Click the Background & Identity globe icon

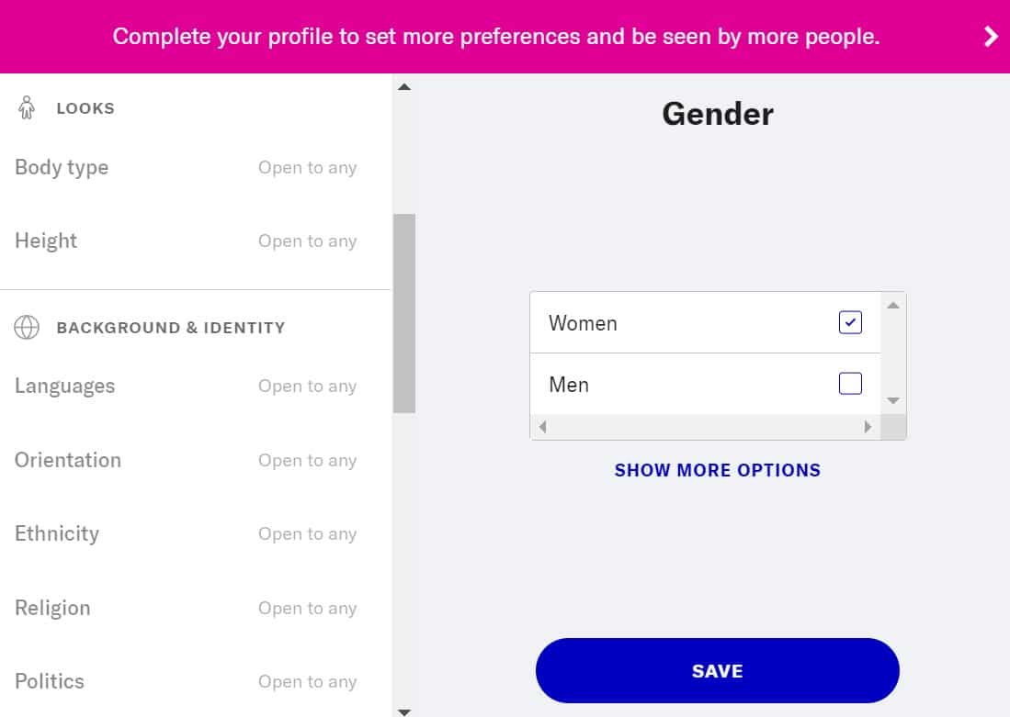click(27, 327)
